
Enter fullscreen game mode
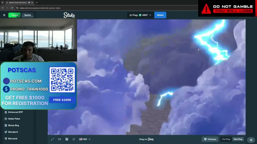[52, 139]
